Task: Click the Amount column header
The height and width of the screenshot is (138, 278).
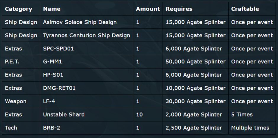Action: click(148, 9)
